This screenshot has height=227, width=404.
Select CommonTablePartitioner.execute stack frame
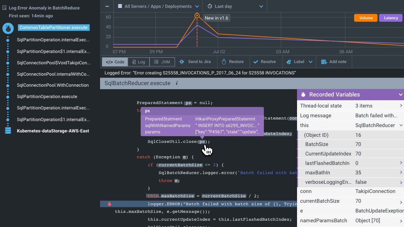(54, 27)
